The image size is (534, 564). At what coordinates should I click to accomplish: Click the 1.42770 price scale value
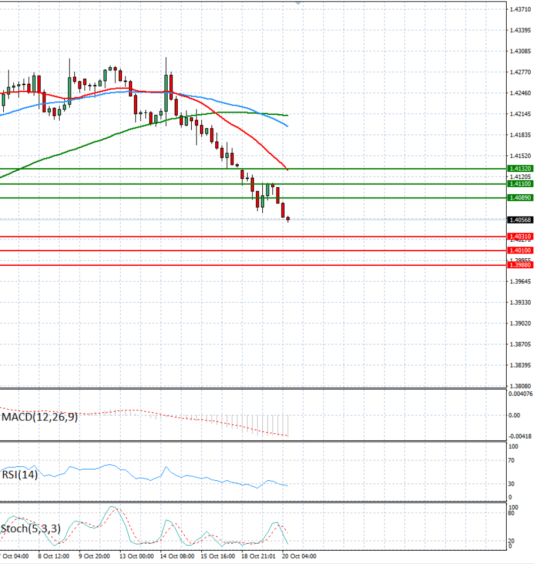point(520,72)
